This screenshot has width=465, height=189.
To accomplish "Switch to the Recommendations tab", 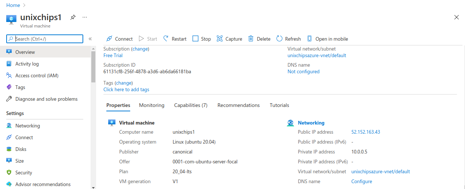I will click(x=238, y=105).
